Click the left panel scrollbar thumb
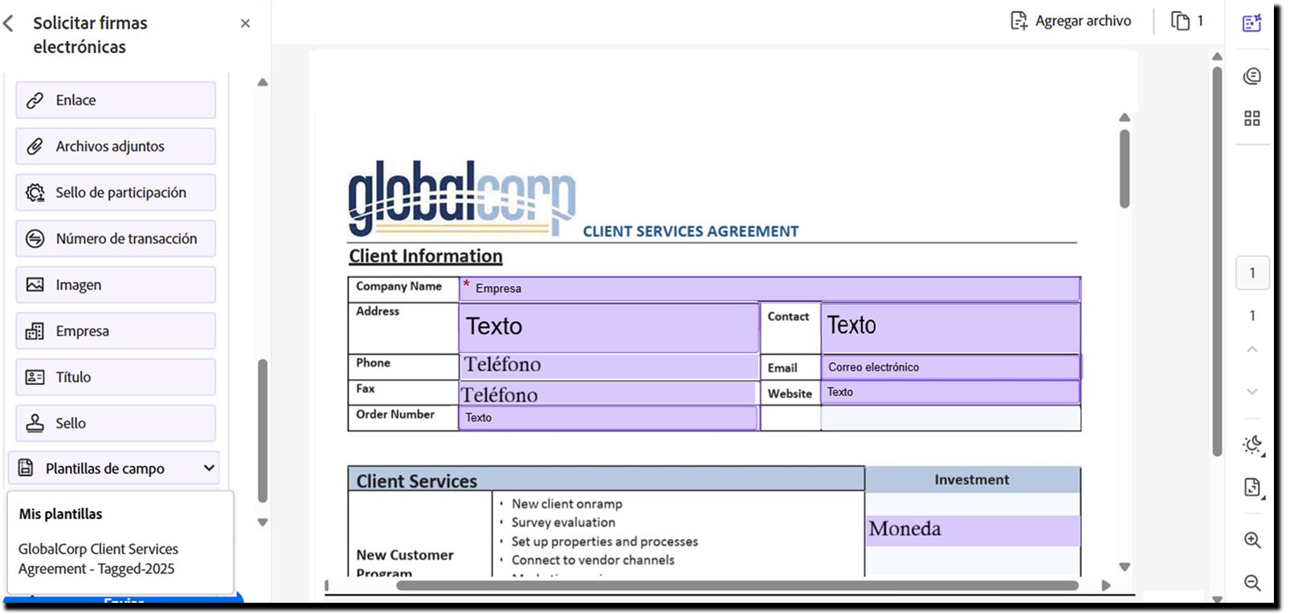Image resolution: width=1298 pixels, height=614 pixels. (263, 431)
